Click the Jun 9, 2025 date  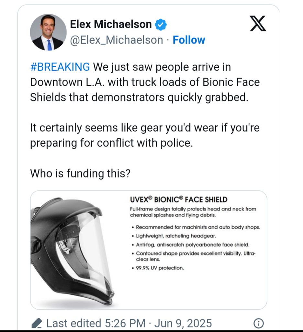184,323
